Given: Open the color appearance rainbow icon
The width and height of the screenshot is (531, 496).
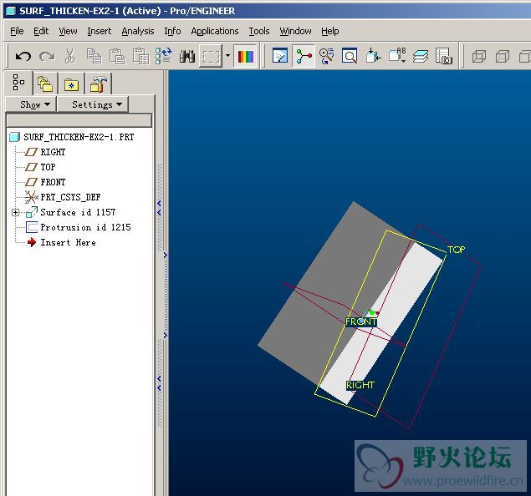Looking at the screenshot, I should 246,56.
